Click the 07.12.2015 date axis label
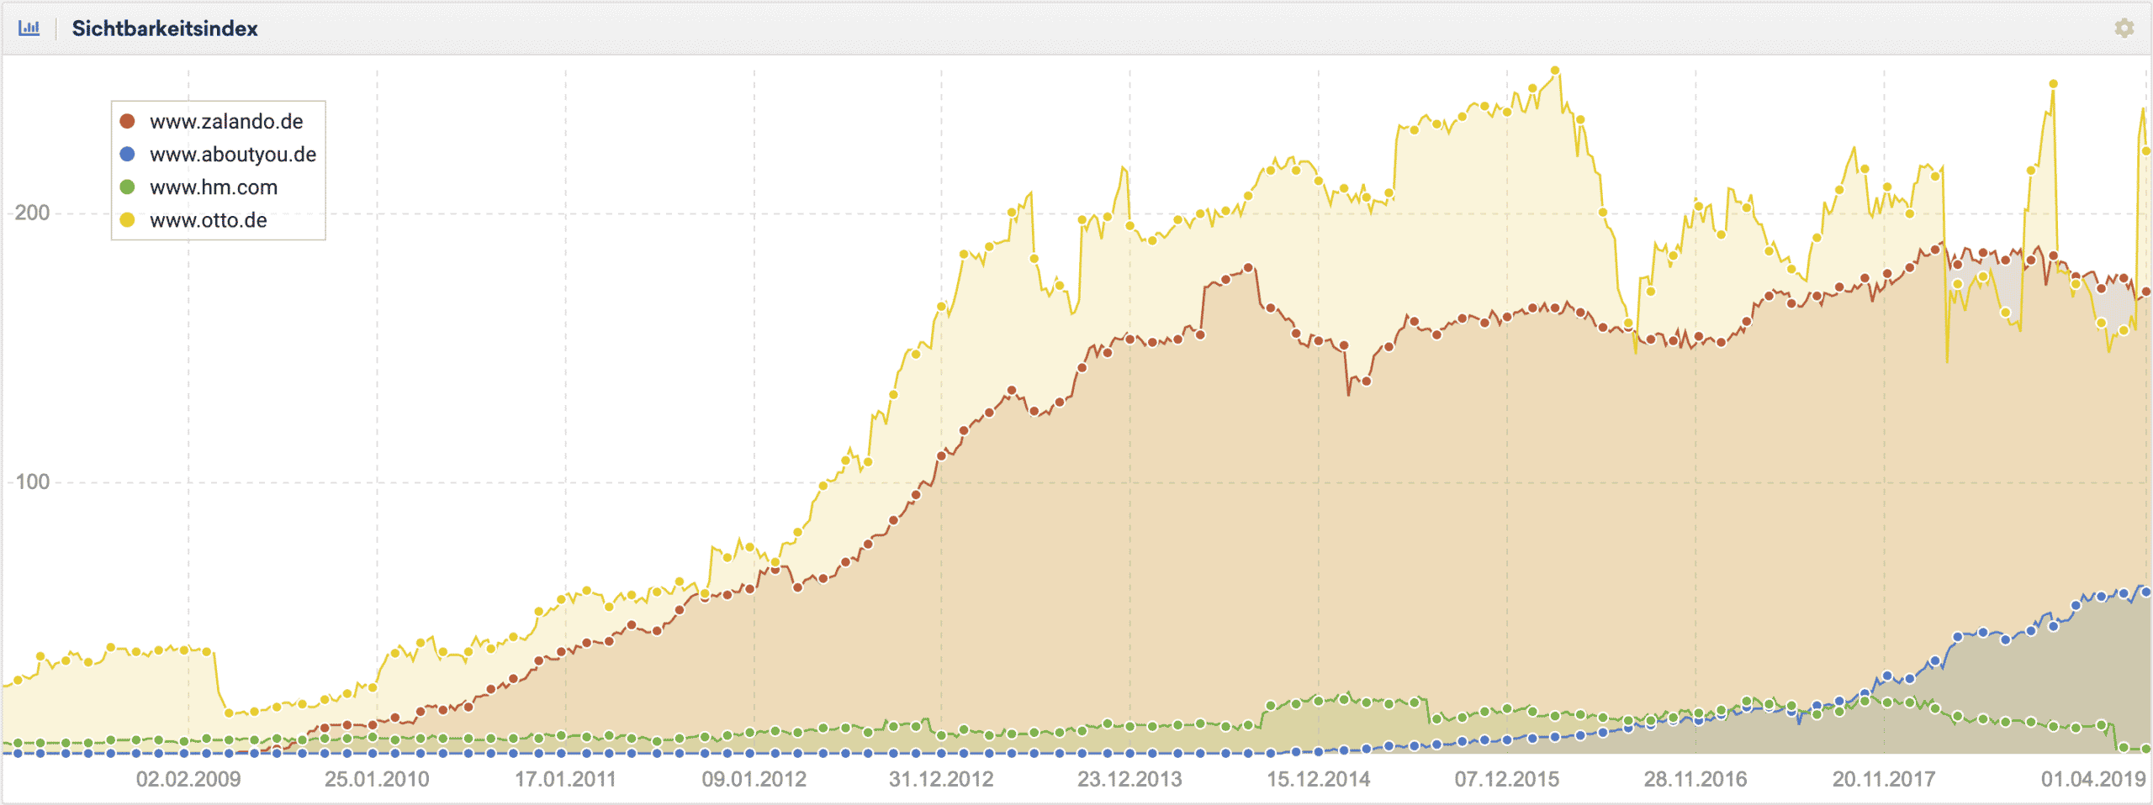 pyautogui.click(x=1506, y=779)
